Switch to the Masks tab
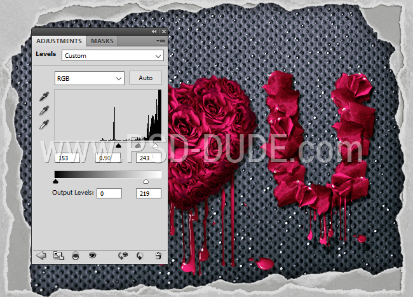This screenshot has height=297, width=413. (102, 41)
